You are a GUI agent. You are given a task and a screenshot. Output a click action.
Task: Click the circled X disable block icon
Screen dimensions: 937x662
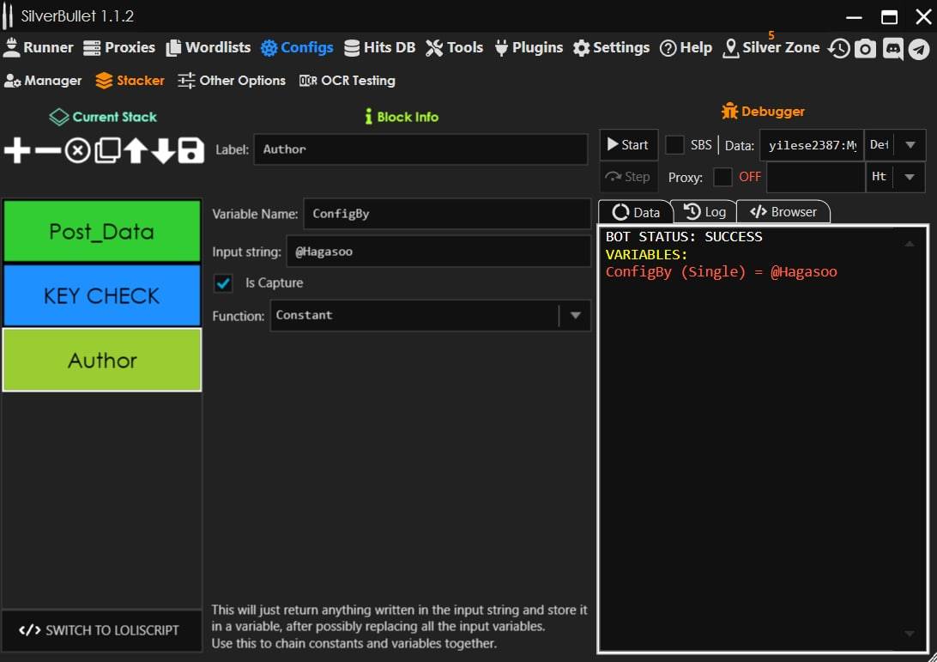point(77,151)
